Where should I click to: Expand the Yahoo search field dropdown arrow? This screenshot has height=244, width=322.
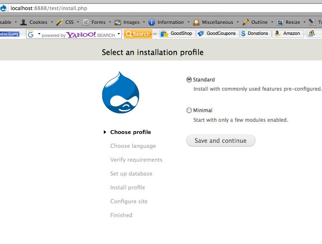[119, 34]
